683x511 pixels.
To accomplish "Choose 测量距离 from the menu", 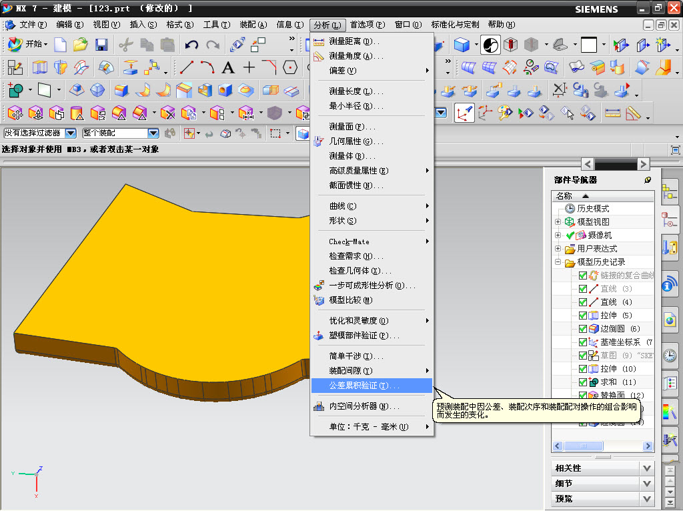I will tap(372, 41).
